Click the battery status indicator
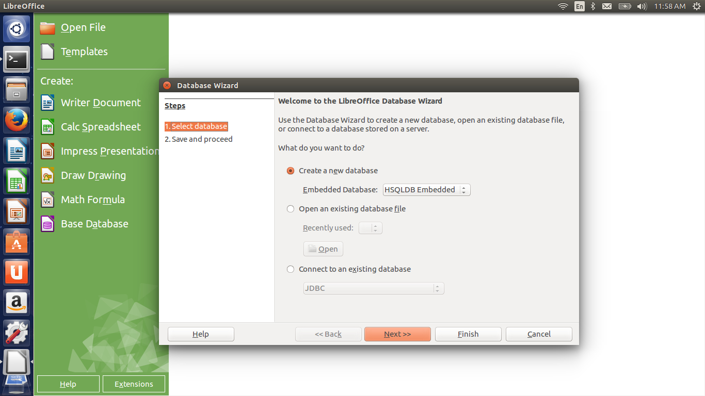The width and height of the screenshot is (705, 396). click(x=624, y=6)
